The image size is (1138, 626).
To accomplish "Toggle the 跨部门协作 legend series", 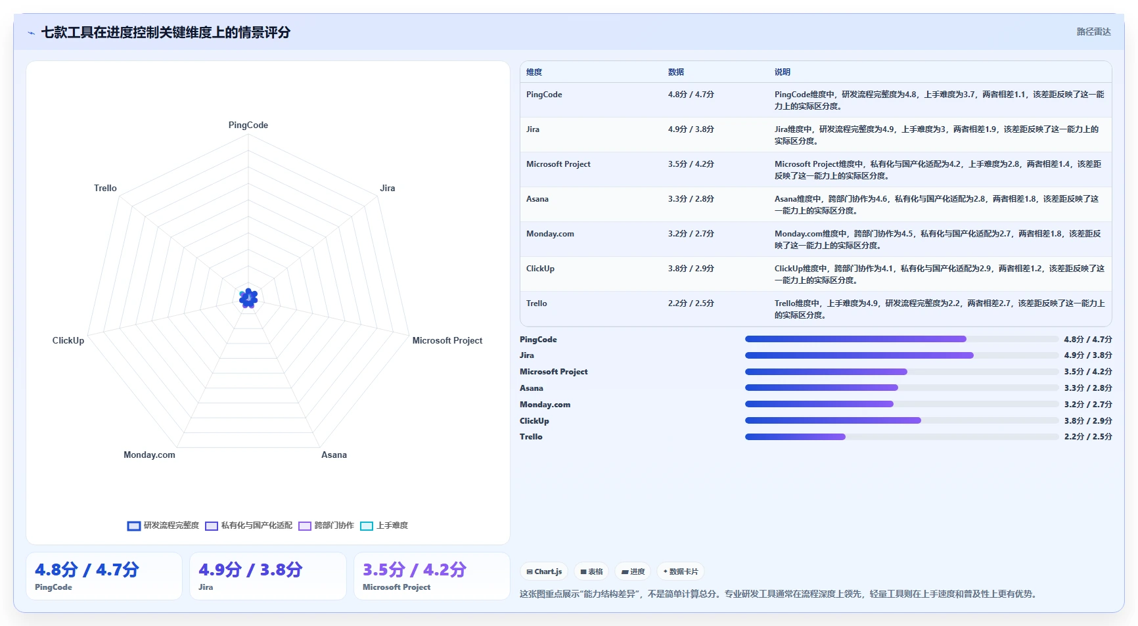I will (326, 525).
